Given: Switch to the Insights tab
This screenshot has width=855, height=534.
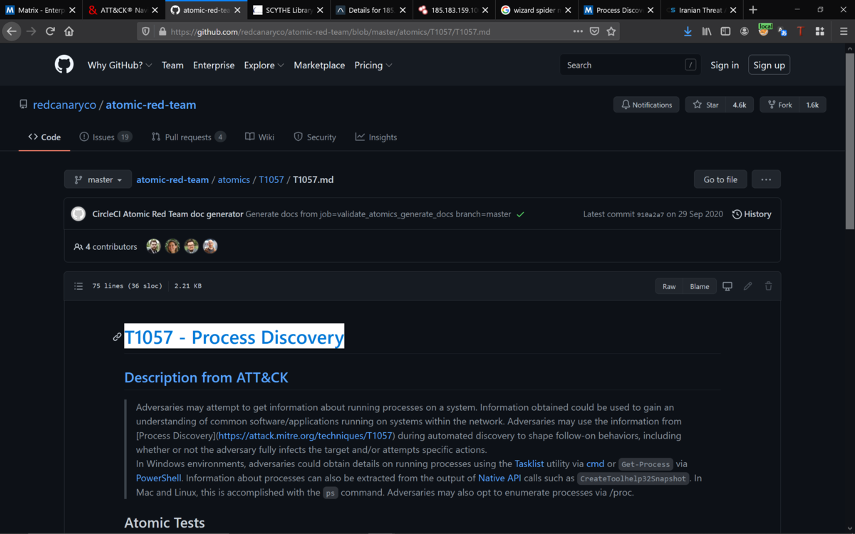Looking at the screenshot, I should pyautogui.click(x=376, y=137).
